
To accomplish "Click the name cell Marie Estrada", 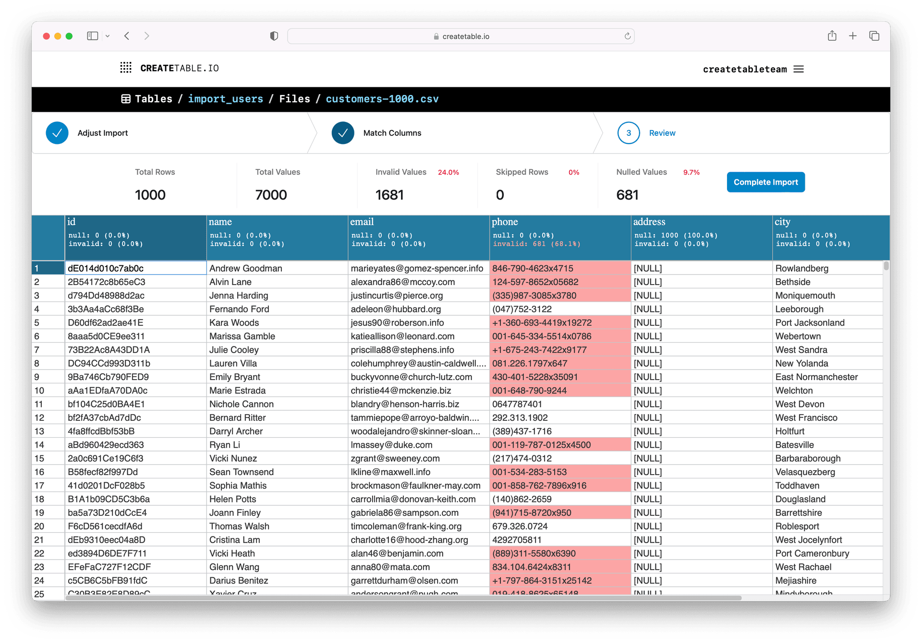I will [277, 391].
